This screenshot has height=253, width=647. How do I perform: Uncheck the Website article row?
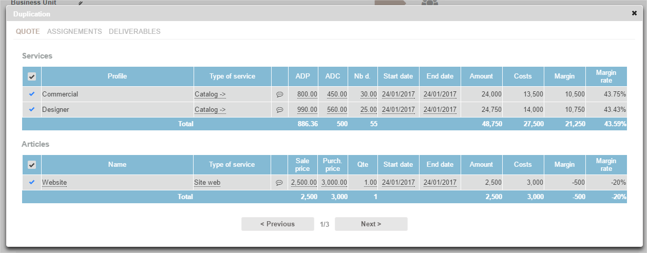[32, 182]
